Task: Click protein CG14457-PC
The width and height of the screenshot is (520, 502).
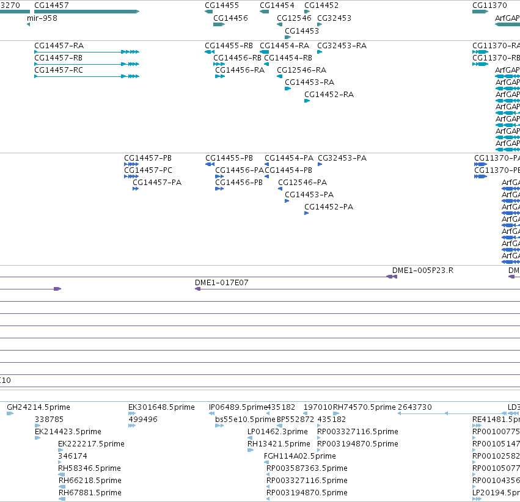Action: click(x=148, y=170)
